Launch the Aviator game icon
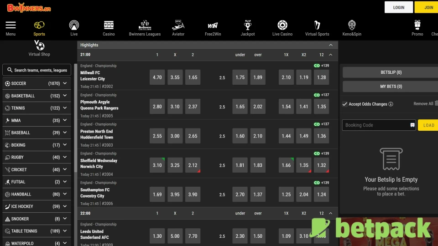This screenshot has height=246, width=438. click(178, 25)
